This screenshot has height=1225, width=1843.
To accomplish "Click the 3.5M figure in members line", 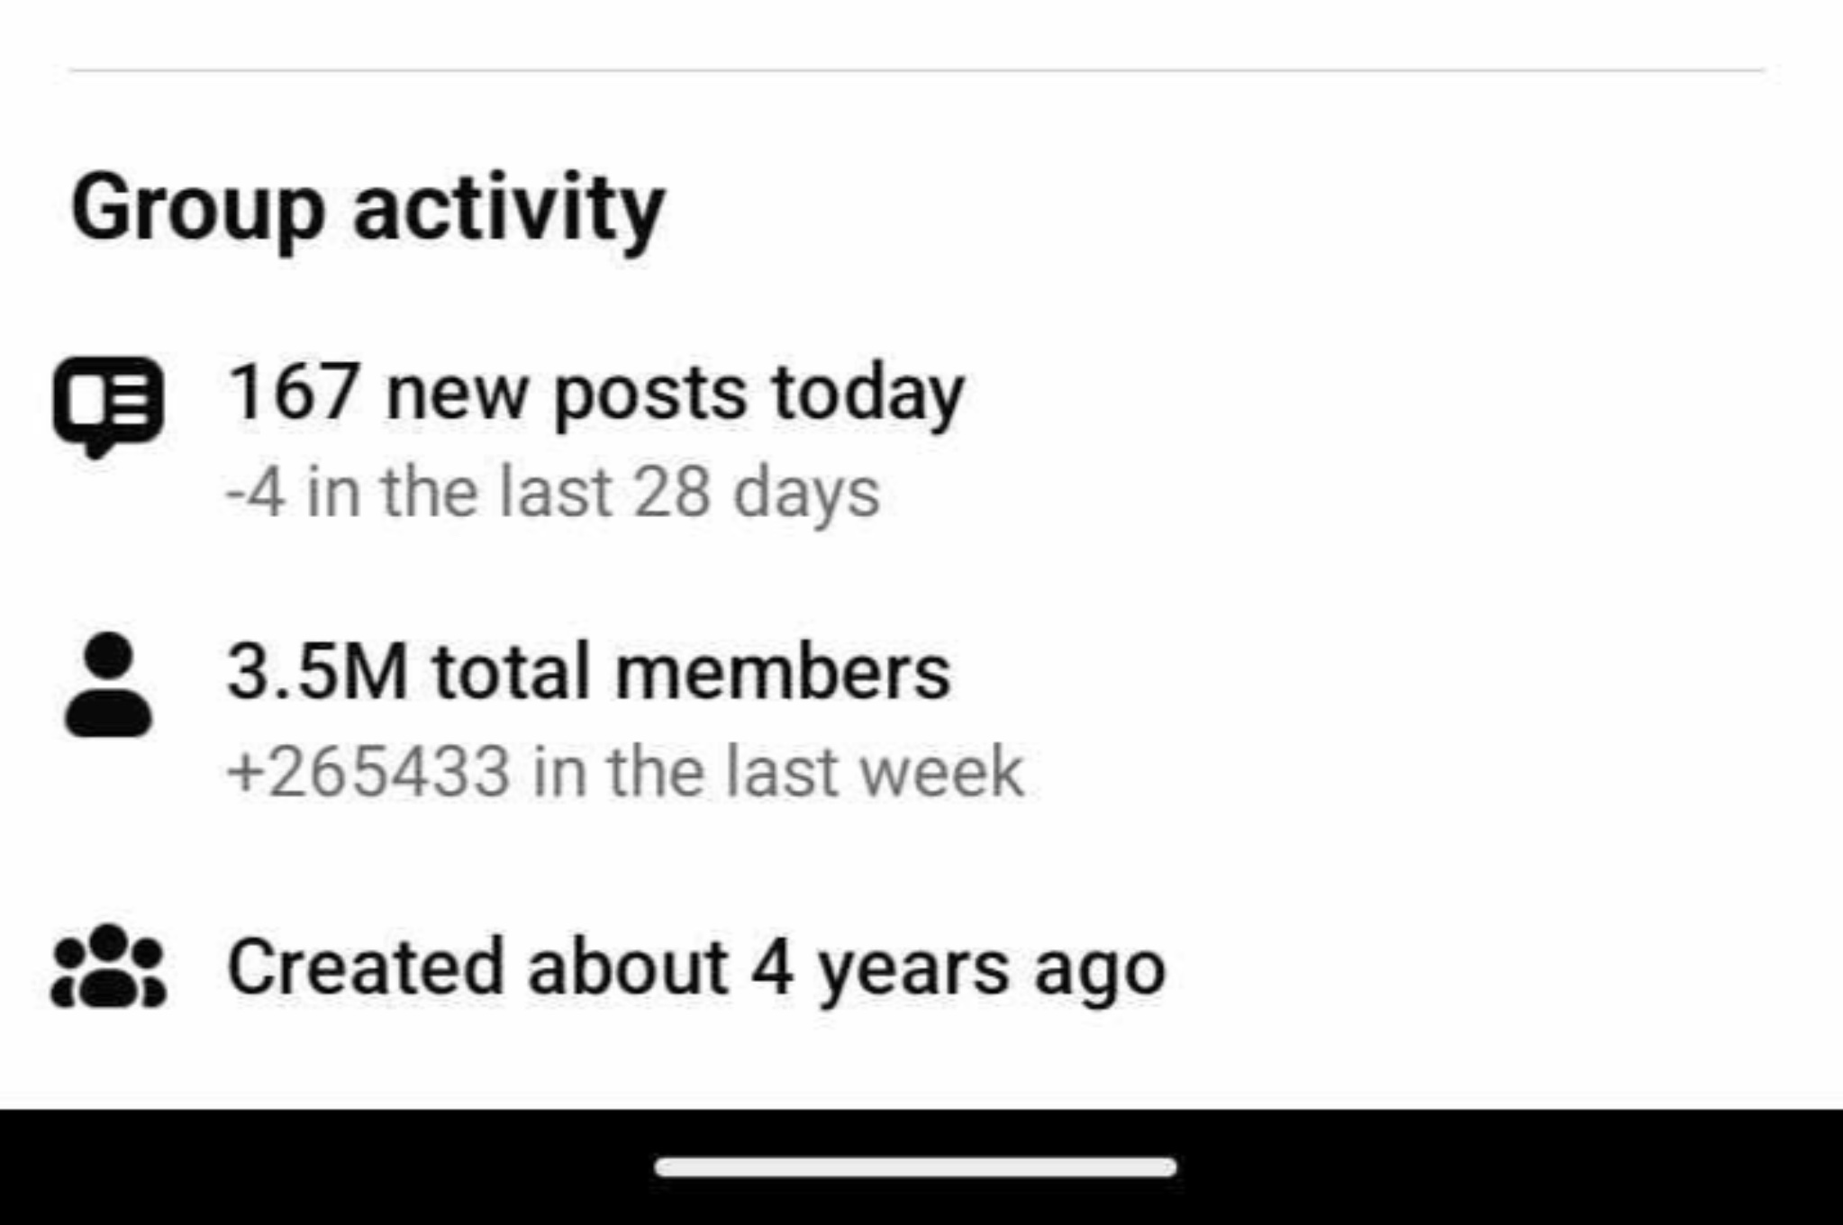I will click(318, 672).
